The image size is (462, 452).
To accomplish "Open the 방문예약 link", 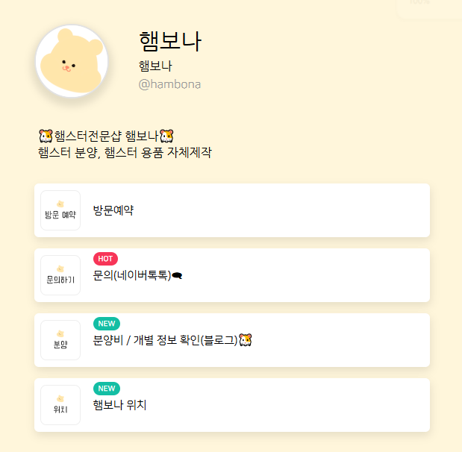I will 113,210.
